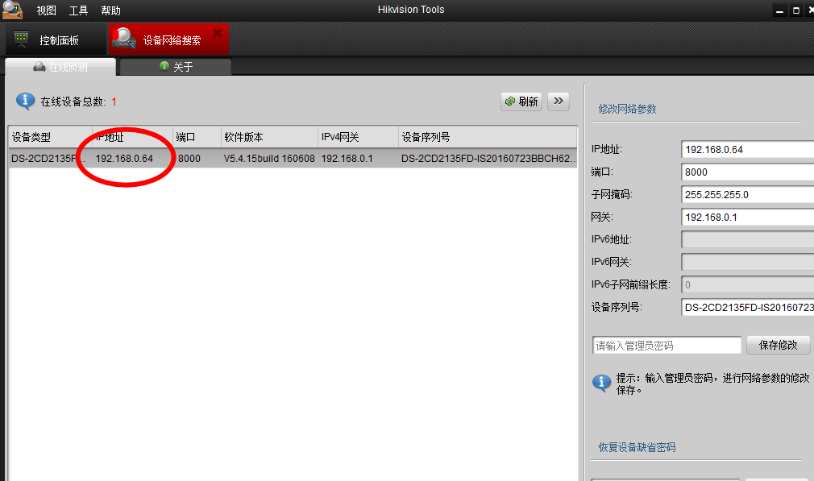Sort by the IPv4网关 column header
Screen dimensions: 814x481
click(358, 137)
